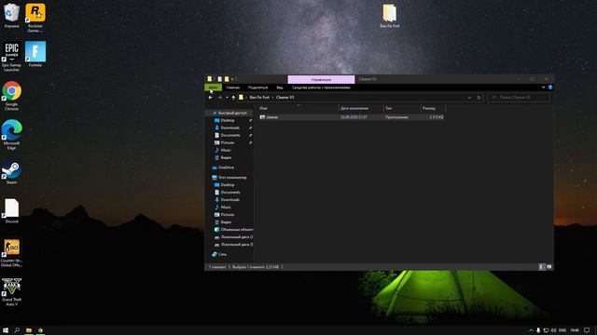Switch to large icons view in status bar
The image size is (597, 335).
[549, 267]
